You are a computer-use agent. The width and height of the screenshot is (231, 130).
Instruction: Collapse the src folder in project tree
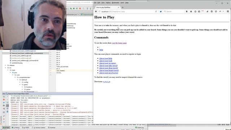(6, 68)
